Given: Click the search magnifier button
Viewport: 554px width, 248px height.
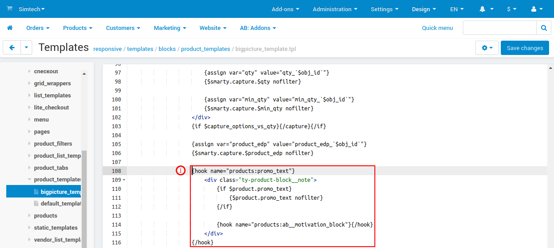Looking at the screenshot, I should pos(544,28).
